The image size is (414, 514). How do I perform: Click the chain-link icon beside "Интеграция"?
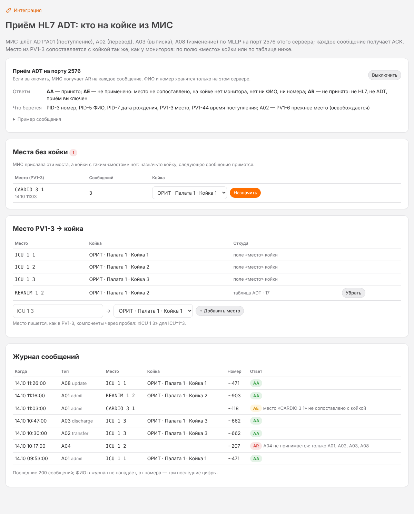click(x=9, y=10)
